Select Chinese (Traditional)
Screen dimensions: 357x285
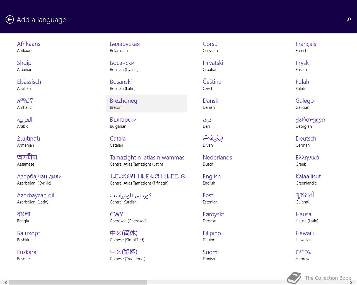pyautogui.click(x=146, y=255)
